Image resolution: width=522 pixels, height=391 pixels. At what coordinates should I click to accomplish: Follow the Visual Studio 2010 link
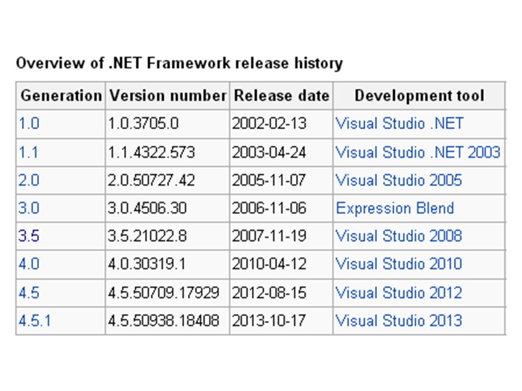[x=399, y=264]
